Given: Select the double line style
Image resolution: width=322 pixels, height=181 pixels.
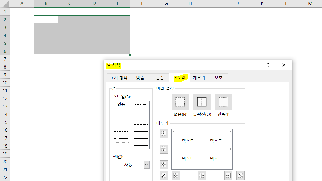Looking at the screenshot, I should 141,145.
